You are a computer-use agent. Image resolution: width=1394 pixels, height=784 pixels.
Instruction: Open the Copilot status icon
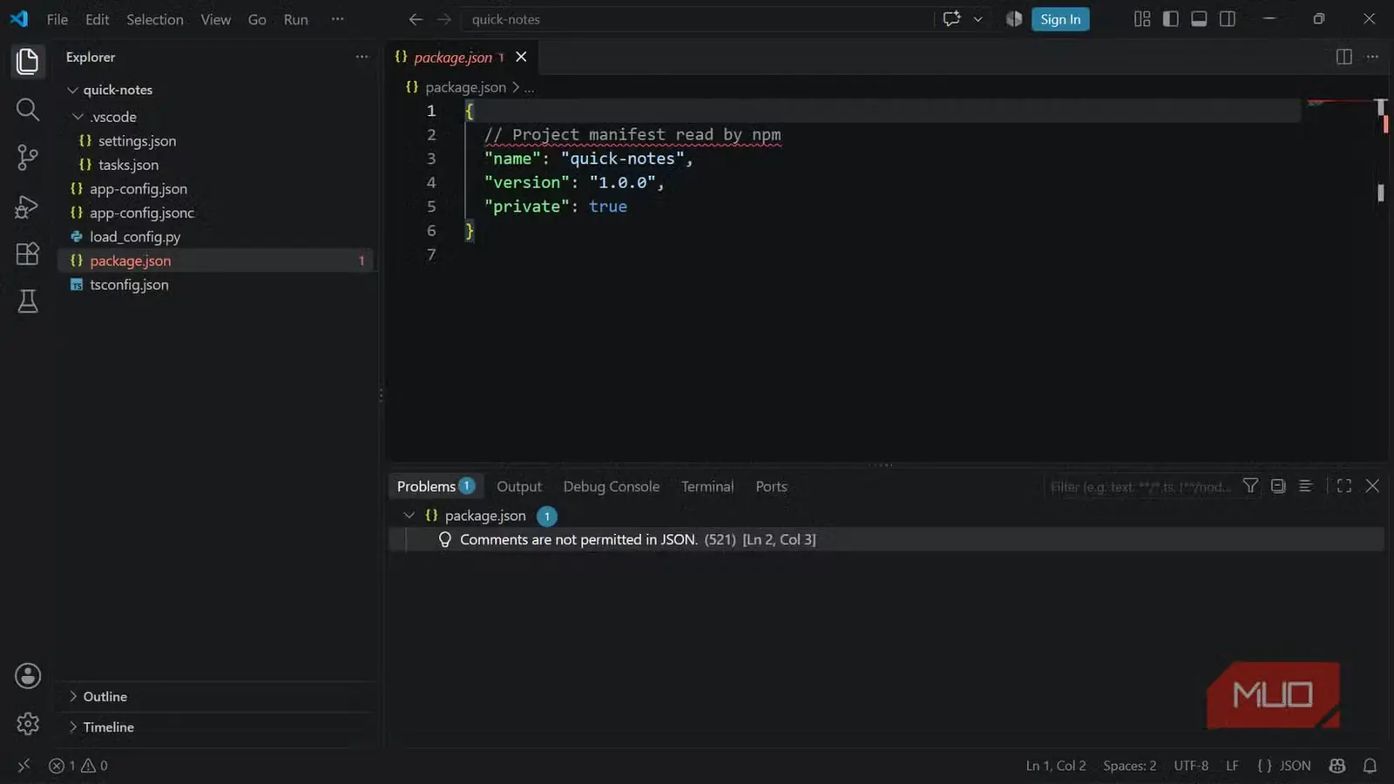(1337, 766)
